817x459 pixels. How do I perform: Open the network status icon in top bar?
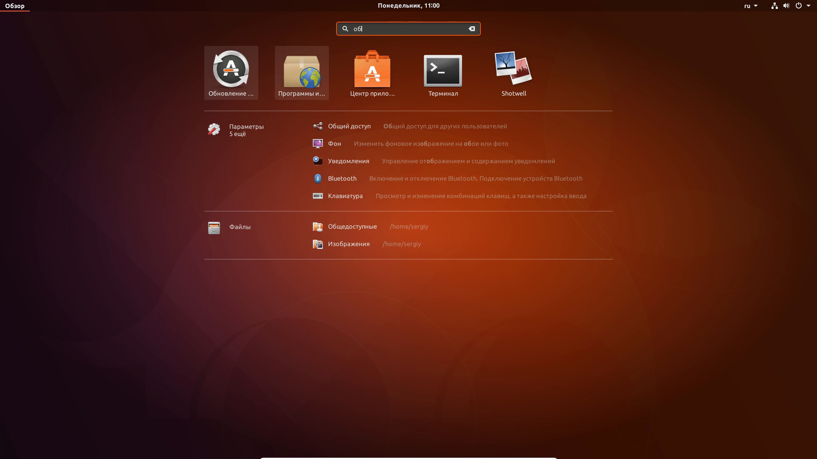click(x=774, y=6)
